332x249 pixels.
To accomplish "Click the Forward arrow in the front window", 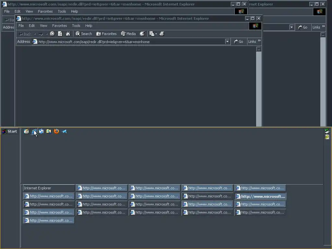I will [41, 34].
